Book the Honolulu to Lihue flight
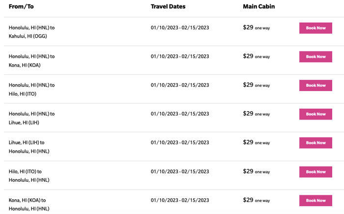Screen dimensions: 344x214 point(315,114)
